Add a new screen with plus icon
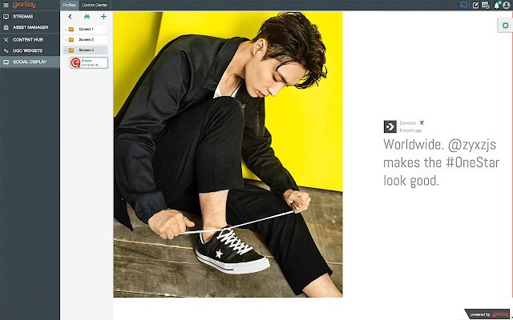This screenshot has height=320, width=513. 103,16
